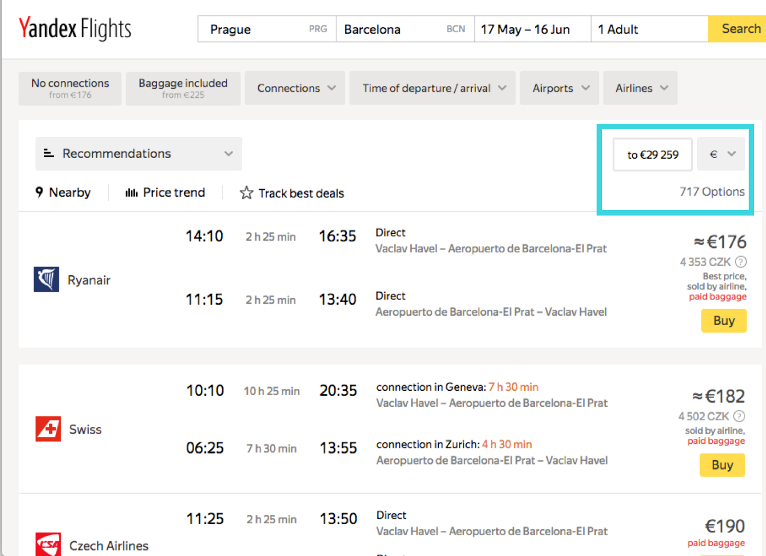Open the Price trend link
The height and width of the screenshot is (556, 766).
(x=165, y=193)
